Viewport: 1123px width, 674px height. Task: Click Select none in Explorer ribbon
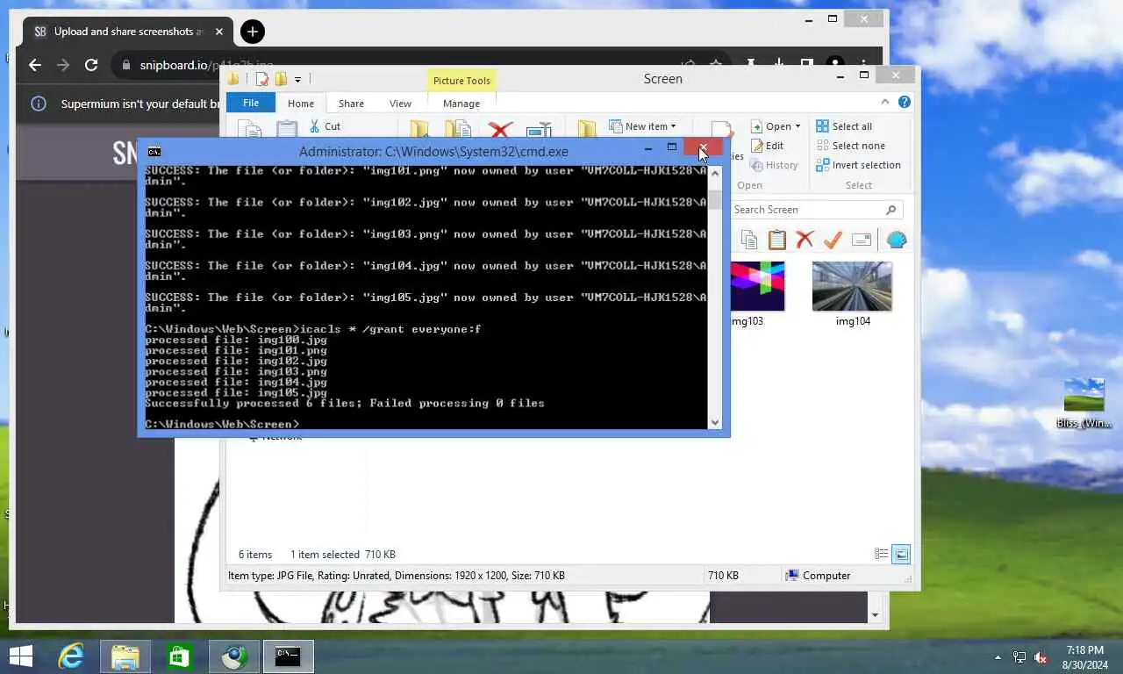point(850,146)
